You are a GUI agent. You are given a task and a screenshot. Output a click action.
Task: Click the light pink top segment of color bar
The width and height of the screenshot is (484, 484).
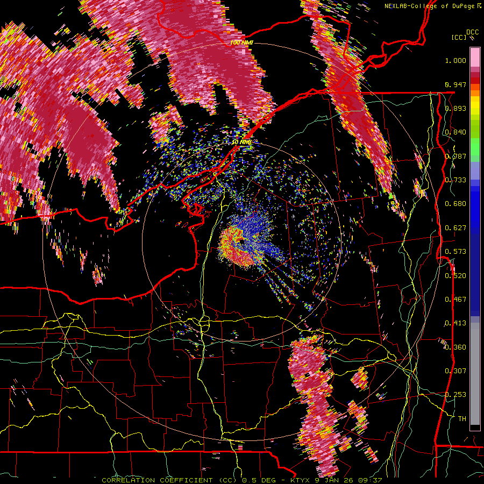point(475,57)
